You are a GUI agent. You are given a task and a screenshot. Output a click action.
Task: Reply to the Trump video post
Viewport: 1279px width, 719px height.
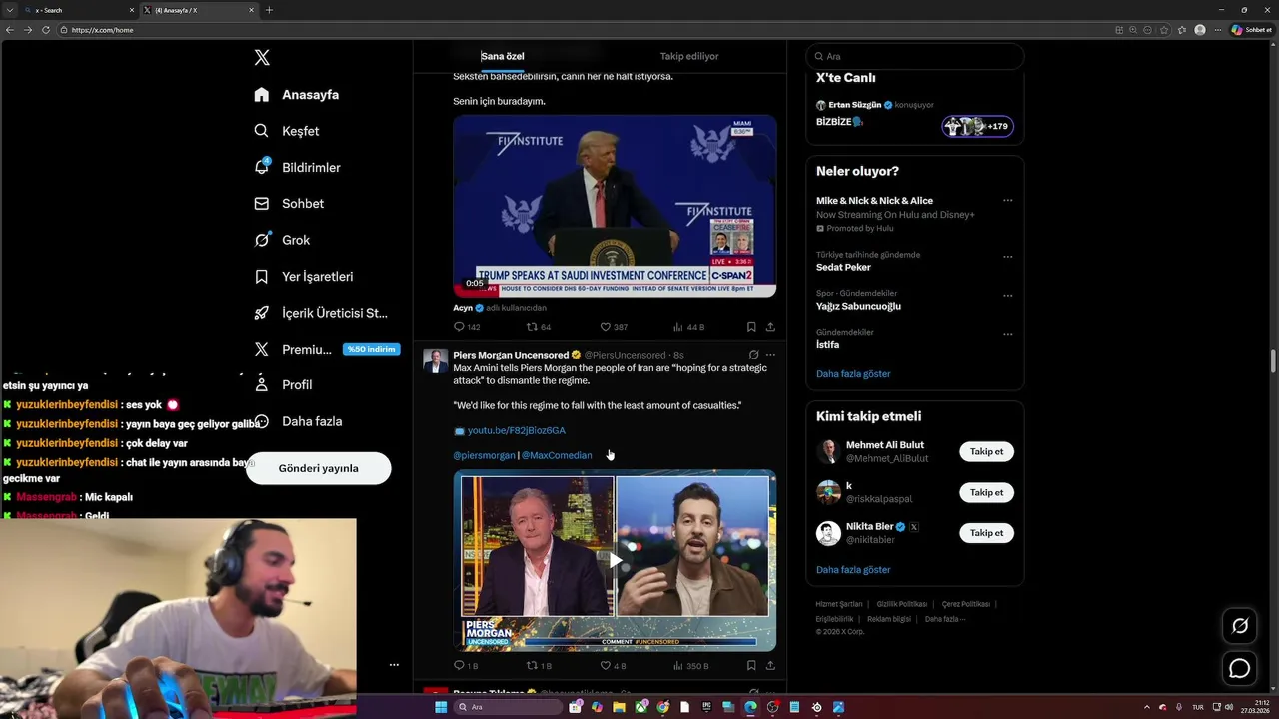(467, 327)
